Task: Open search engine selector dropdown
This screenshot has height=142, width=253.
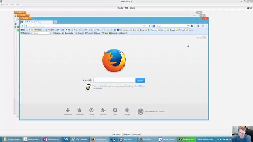Action: pos(154,26)
